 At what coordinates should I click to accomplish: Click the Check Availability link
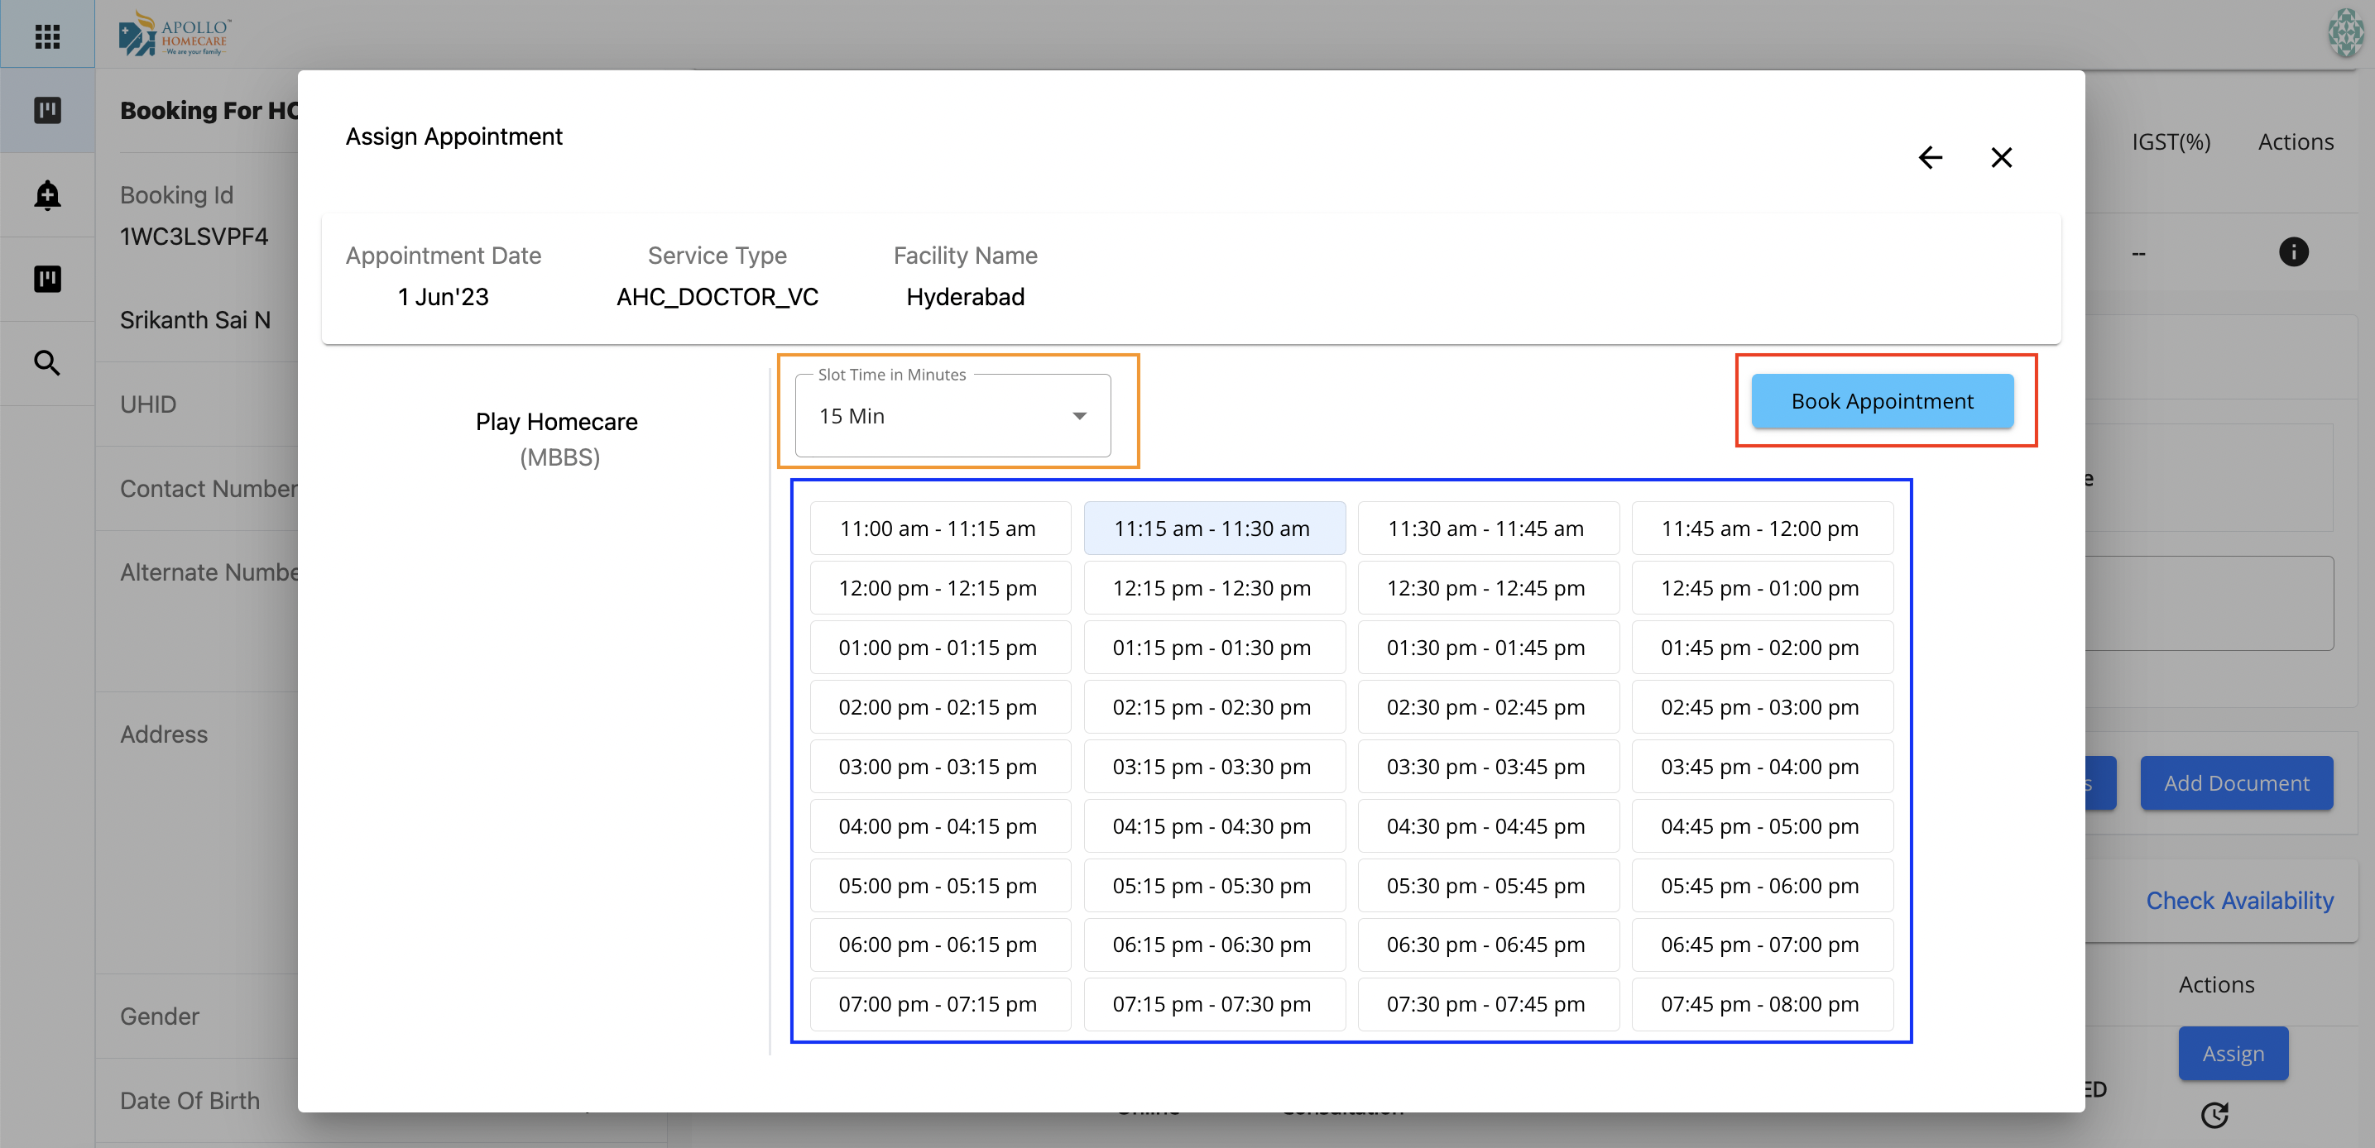[2239, 900]
